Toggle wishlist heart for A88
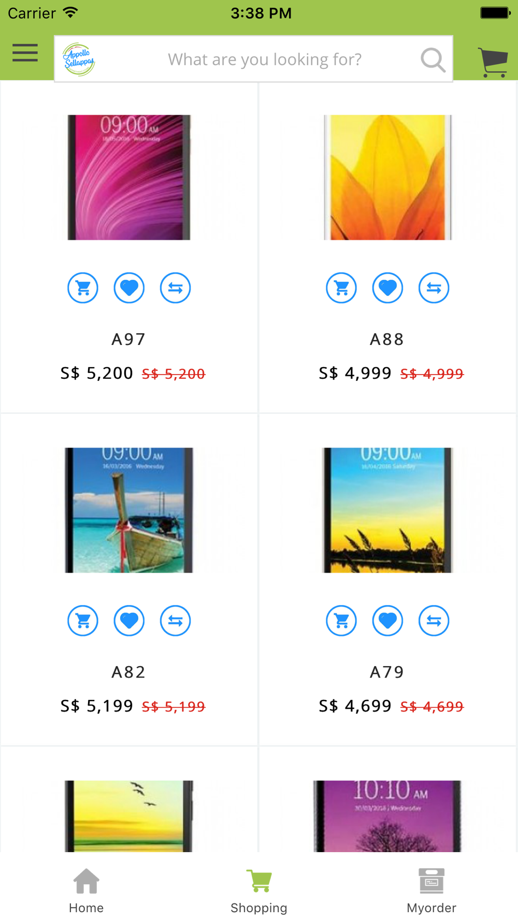 pos(387,287)
